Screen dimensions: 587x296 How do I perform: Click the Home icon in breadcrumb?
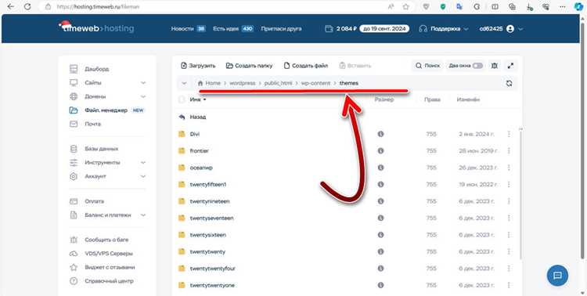[200, 83]
